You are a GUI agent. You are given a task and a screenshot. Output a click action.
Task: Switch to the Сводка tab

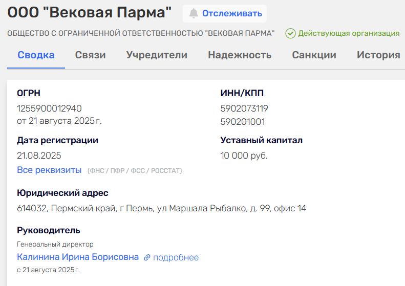(x=36, y=55)
